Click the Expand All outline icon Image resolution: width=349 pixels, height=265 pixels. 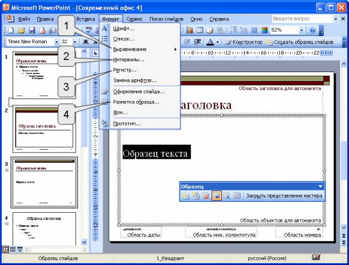click(233, 30)
